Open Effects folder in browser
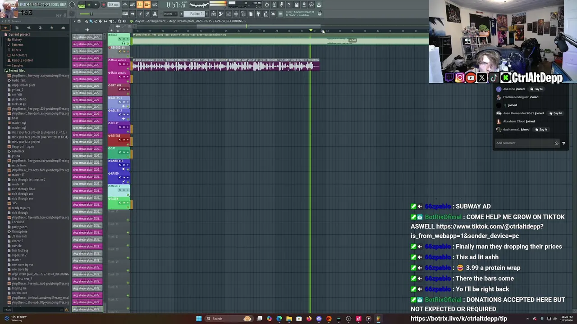The image size is (577, 324). pyautogui.click(x=16, y=50)
